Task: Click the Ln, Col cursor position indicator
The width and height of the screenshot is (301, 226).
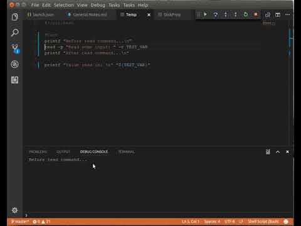Action: tap(191, 222)
